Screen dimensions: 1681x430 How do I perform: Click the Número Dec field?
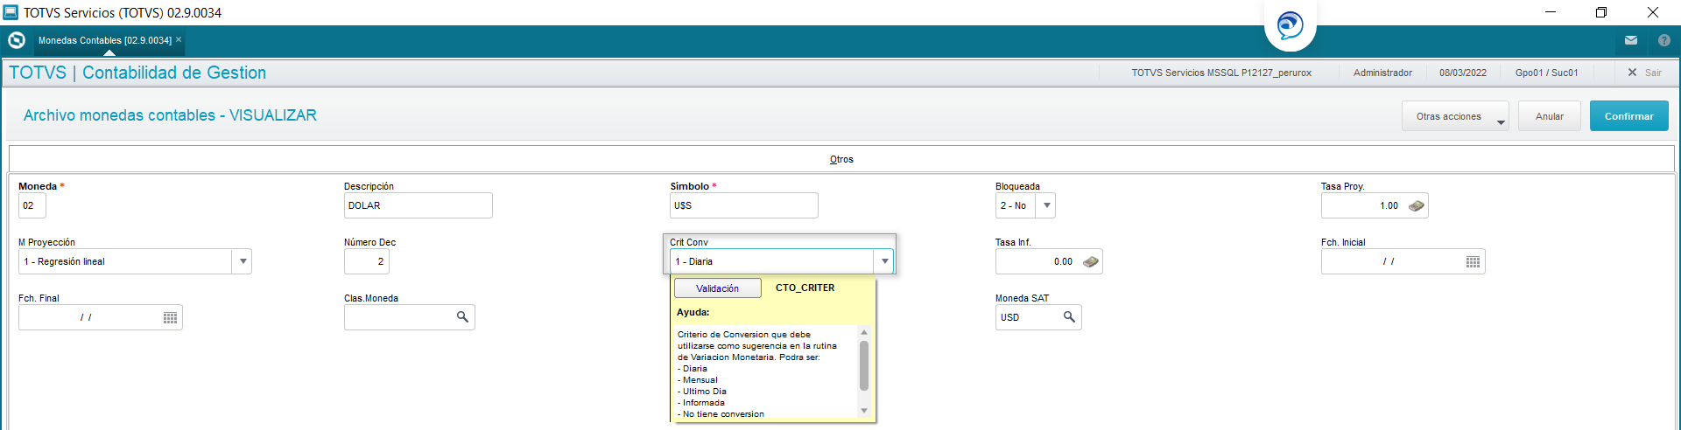pos(367,261)
